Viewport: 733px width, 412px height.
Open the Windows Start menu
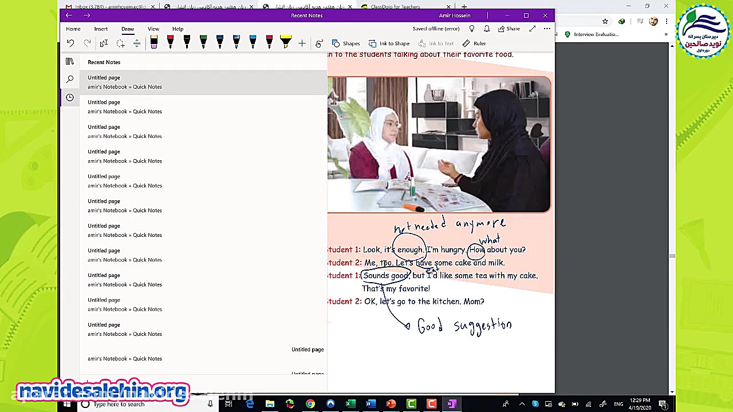click(67, 404)
